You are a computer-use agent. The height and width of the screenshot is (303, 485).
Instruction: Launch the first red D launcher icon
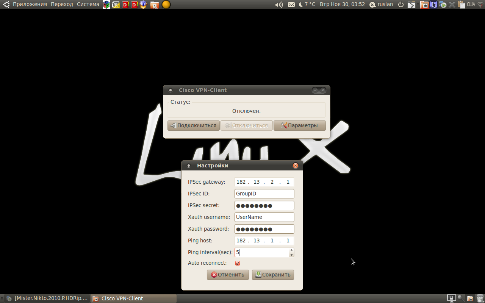tap(125, 5)
